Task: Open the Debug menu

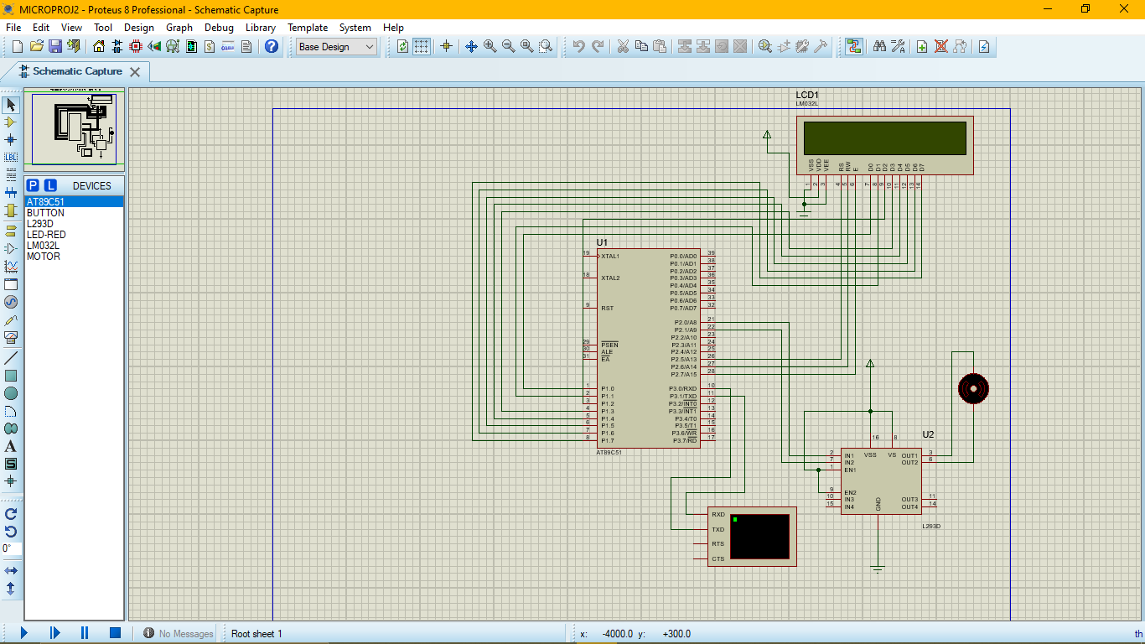Action: (x=219, y=28)
